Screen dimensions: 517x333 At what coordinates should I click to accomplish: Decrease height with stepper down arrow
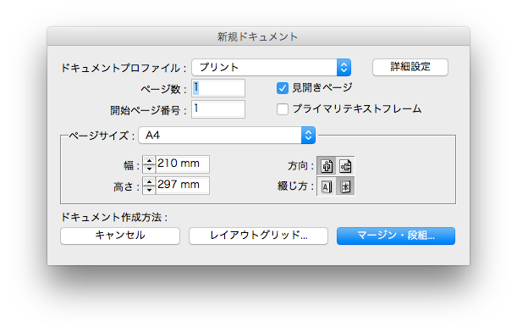pyautogui.click(x=149, y=190)
